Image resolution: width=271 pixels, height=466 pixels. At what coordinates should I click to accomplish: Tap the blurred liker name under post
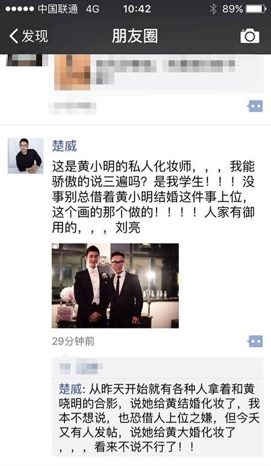click(81, 368)
